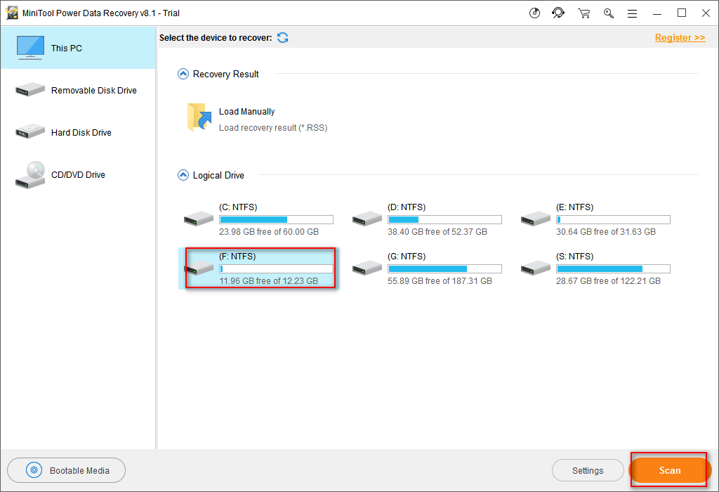Click the Bootable Media button
Screen dimensions: 719x492
(67, 470)
